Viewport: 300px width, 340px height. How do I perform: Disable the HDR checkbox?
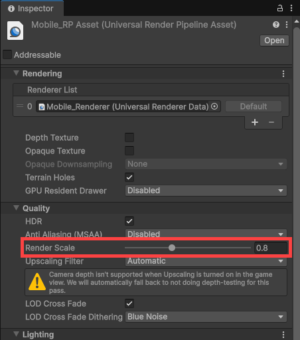129,221
